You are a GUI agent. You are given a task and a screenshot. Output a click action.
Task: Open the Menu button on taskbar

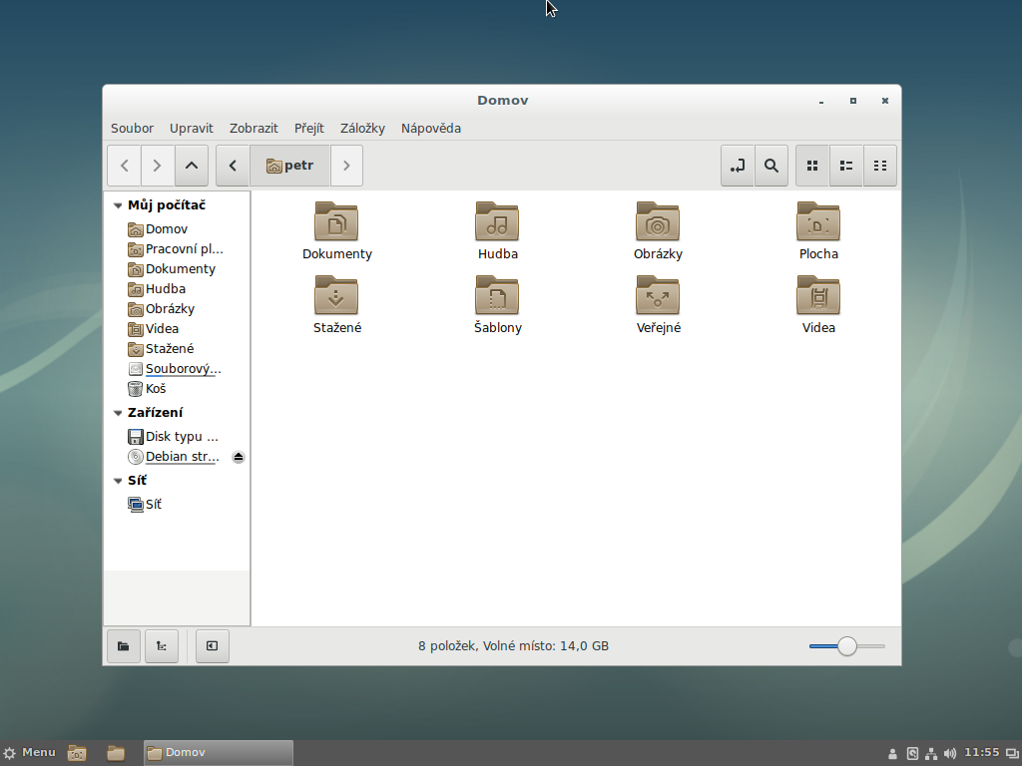[x=30, y=752]
